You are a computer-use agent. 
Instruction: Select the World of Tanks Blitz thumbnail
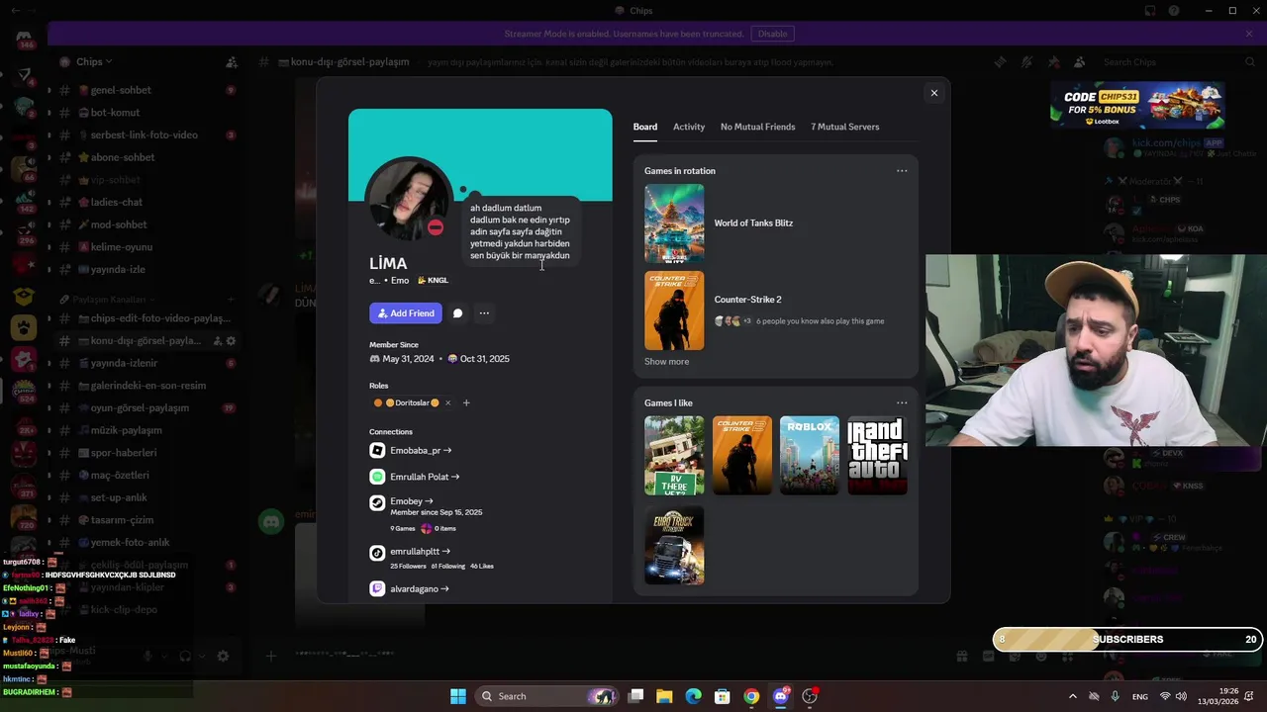pos(674,223)
